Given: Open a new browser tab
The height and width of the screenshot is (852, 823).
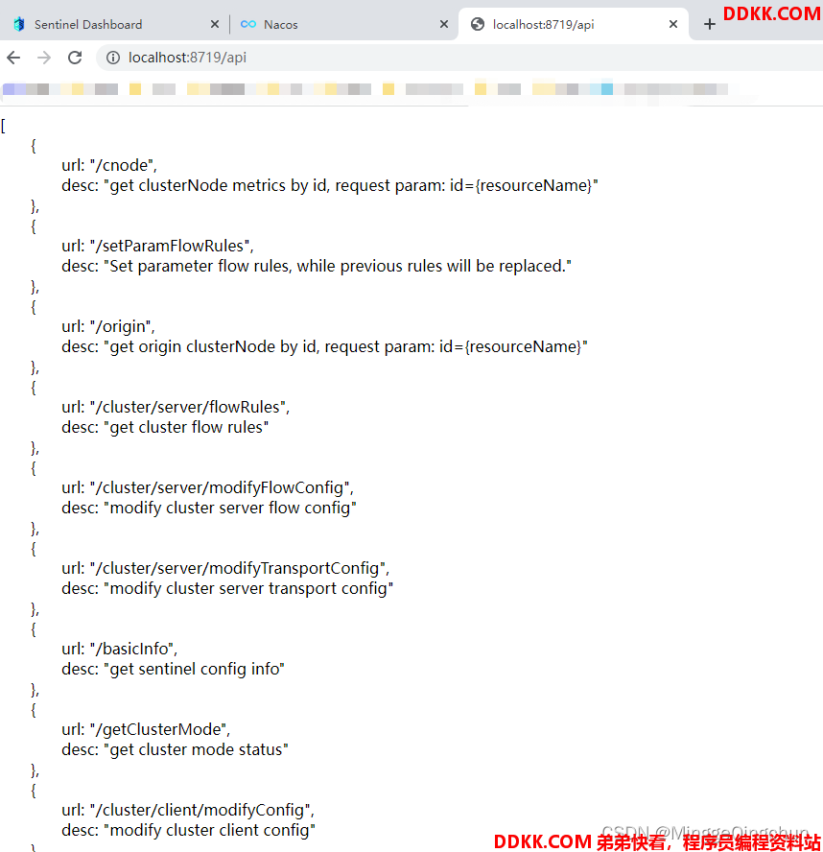Looking at the screenshot, I should click(710, 24).
